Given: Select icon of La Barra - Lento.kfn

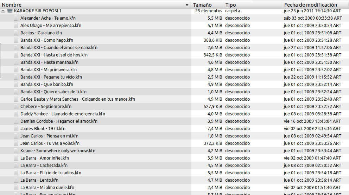Looking at the screenshot, I should pos(16,180).
